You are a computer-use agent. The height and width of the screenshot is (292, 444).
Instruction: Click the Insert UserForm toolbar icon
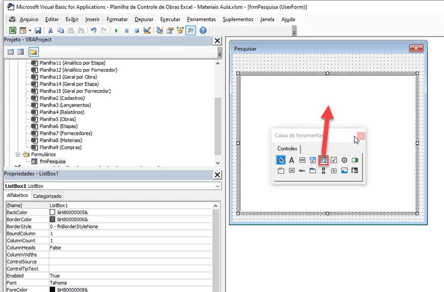coord(23,30)
